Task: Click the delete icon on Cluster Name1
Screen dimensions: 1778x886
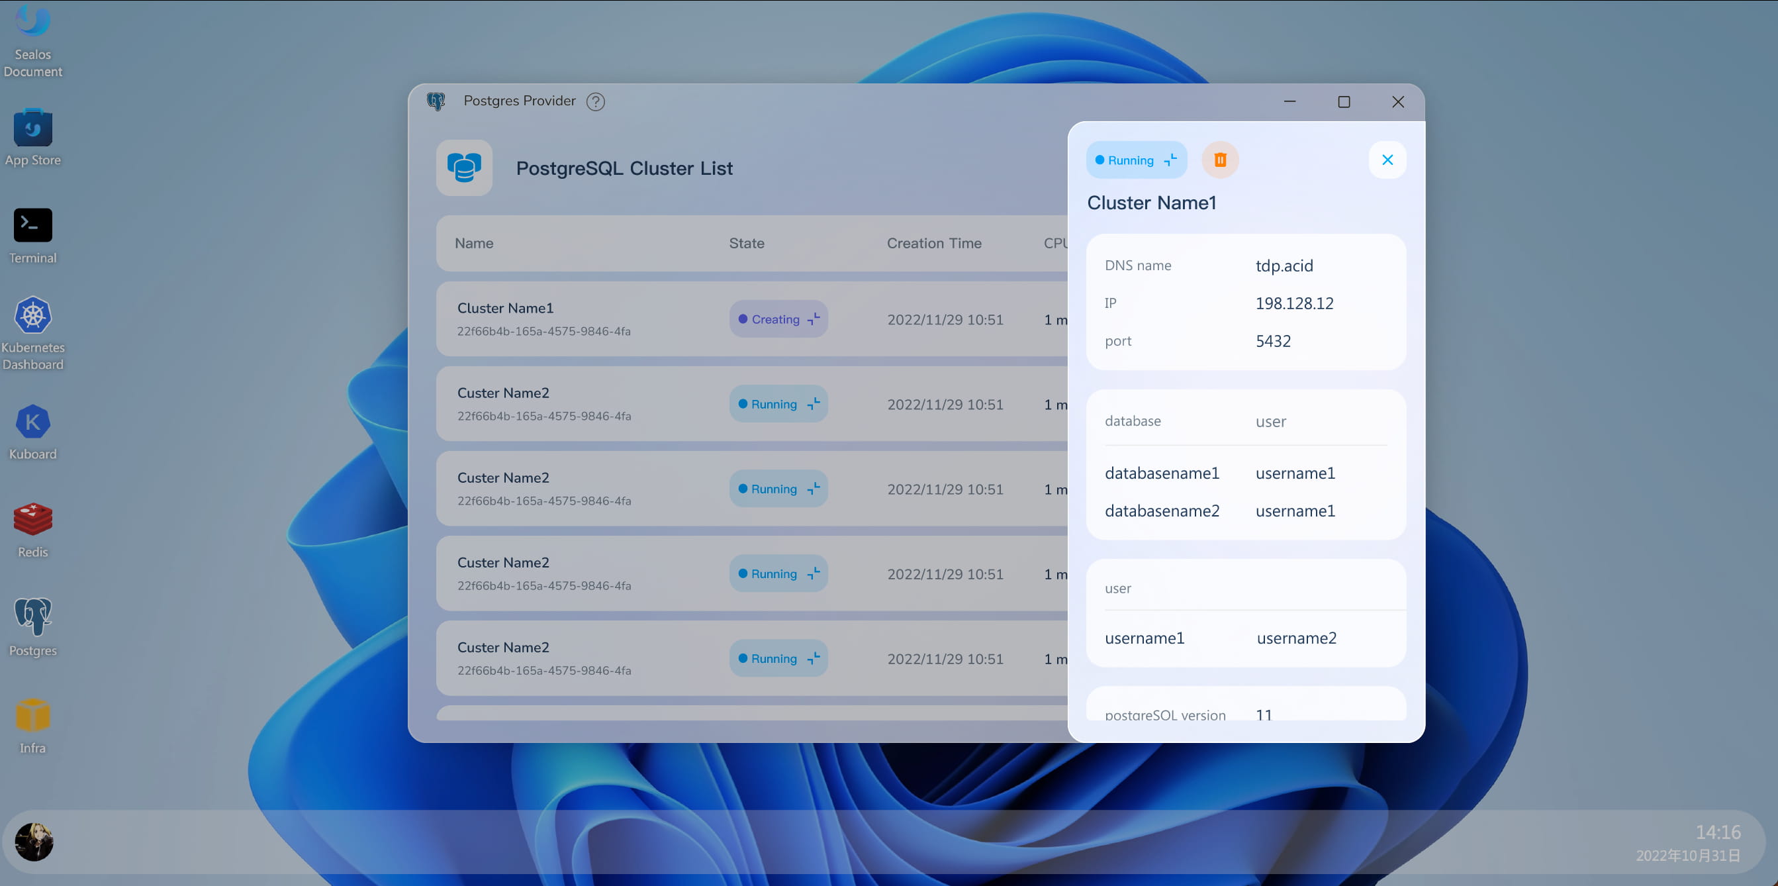Action: tap(1220, 160)
